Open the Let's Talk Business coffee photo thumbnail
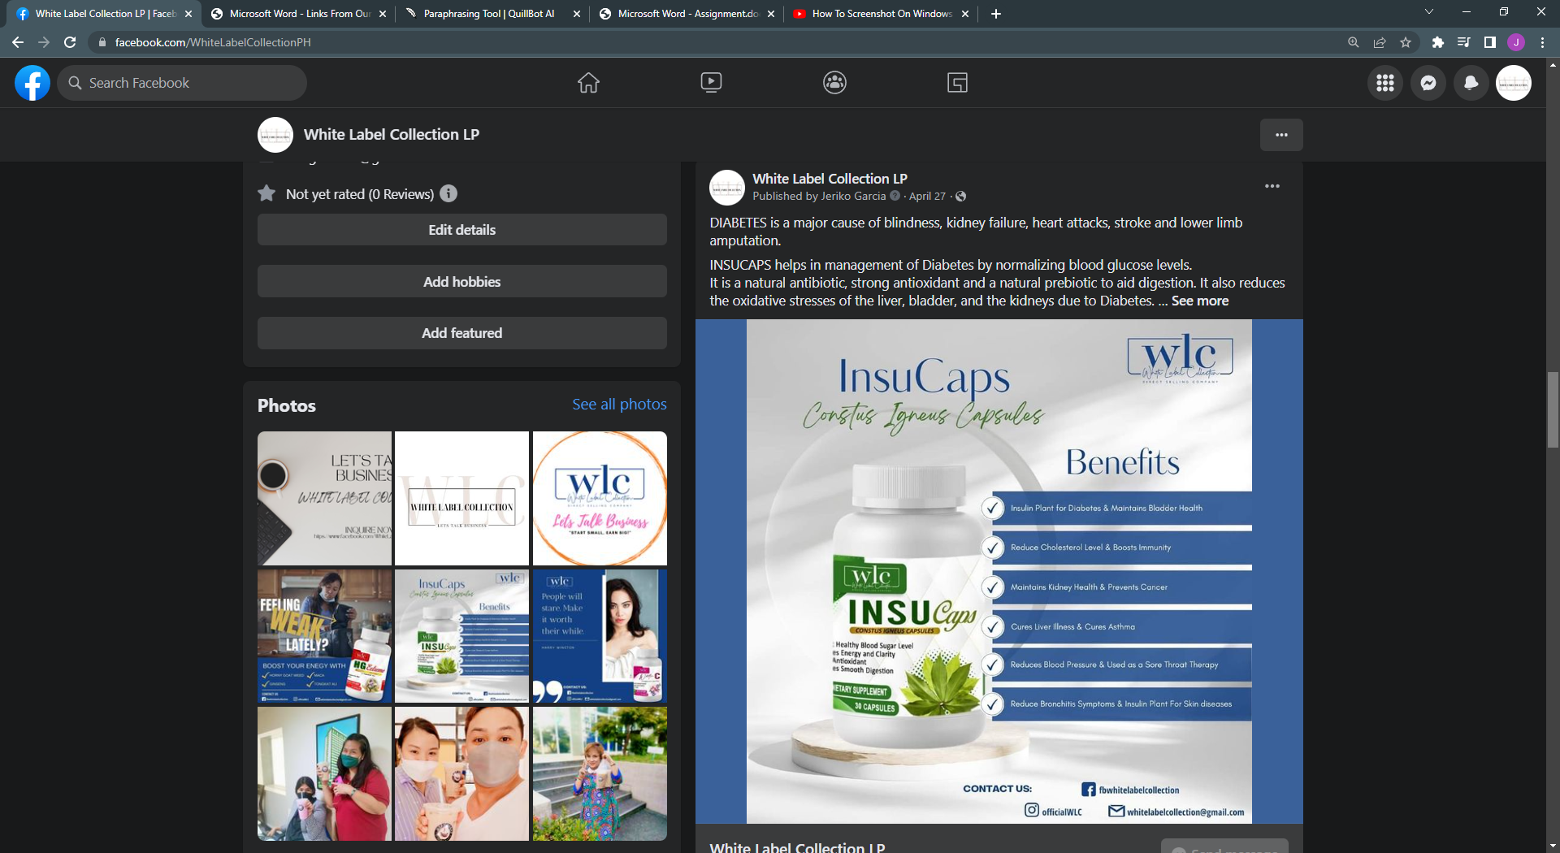The height and width of the screenshot is (853, 1560). click(324, 498)
